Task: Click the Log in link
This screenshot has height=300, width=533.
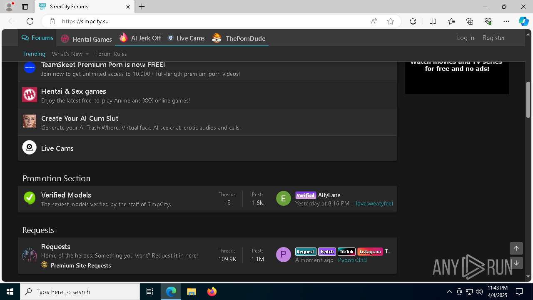Action: [466, 37]
